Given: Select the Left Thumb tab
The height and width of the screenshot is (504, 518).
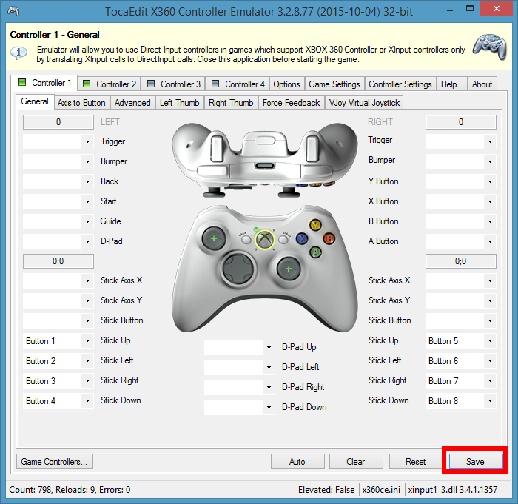Looking at the screenshot, I should 179,103.
